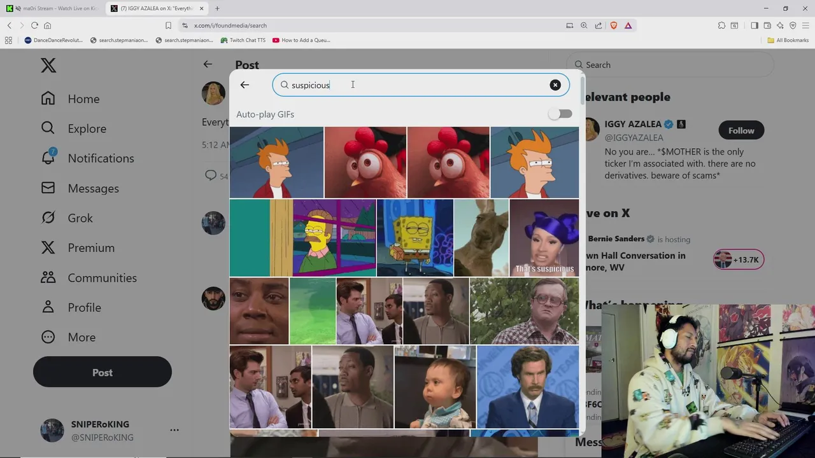
Task: Open Premium in the sidebar
Action: point(78,248)
